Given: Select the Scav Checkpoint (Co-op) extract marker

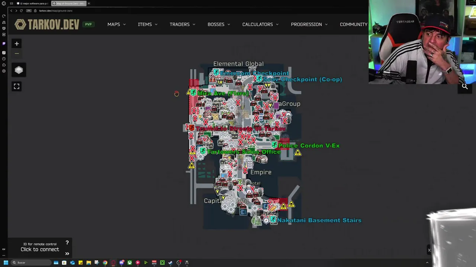Looking at the screenshot, I should point(259,79).
